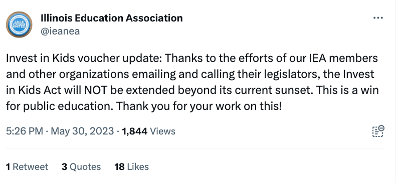Open the three-dot more options menu

click(x=378, y=18)
